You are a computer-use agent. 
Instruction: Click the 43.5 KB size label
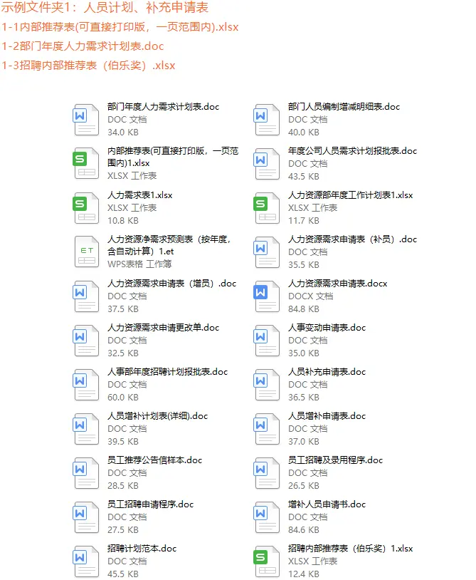304,177
